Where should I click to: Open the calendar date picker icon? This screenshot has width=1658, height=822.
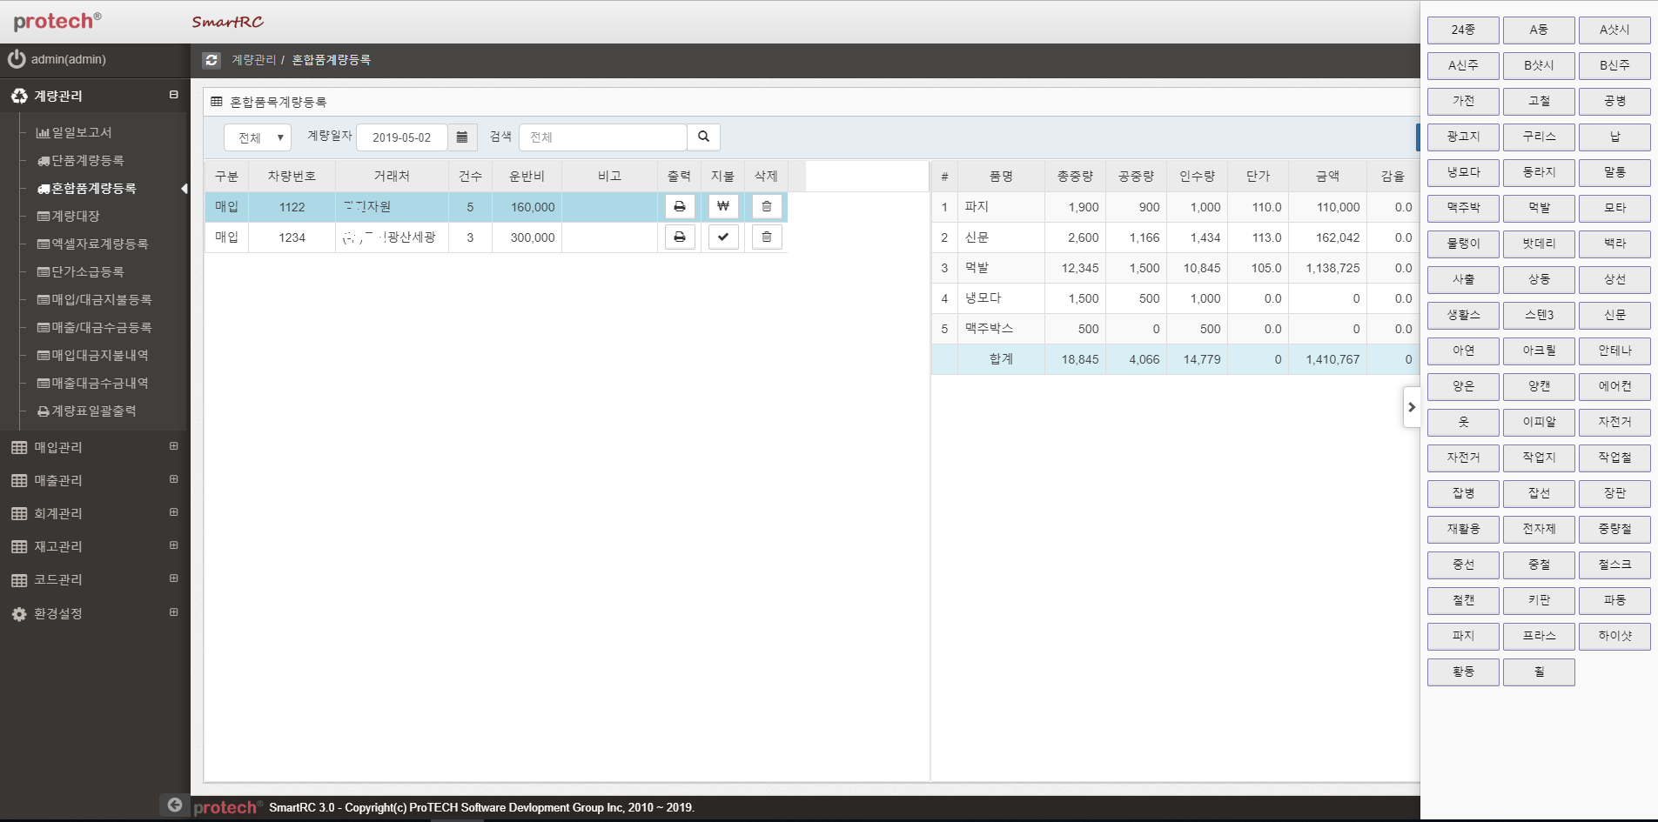pos(462,137)
